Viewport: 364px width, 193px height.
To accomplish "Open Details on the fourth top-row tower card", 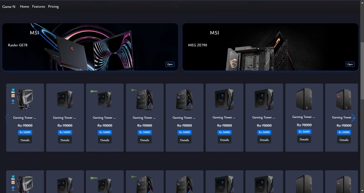I will [145, 140].
